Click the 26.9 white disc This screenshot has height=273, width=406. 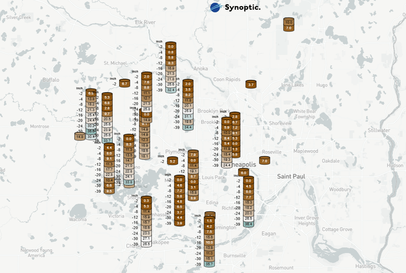click(x=188, y=111)
